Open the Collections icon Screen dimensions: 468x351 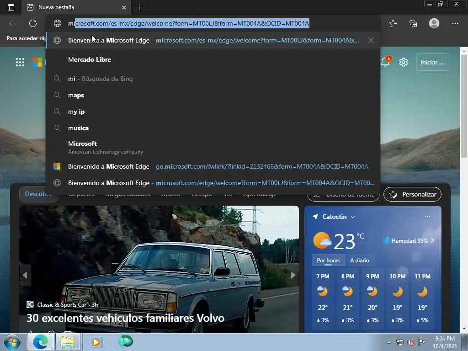point(413,23)
